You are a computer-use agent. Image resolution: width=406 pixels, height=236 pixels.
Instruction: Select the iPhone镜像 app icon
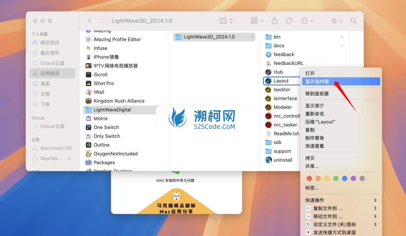(x=88, y=57)
